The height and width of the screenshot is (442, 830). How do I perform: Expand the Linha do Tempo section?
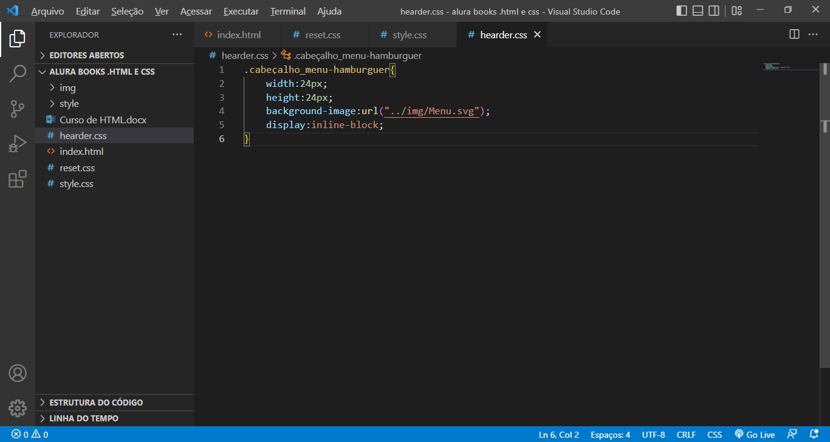point(114,418)
